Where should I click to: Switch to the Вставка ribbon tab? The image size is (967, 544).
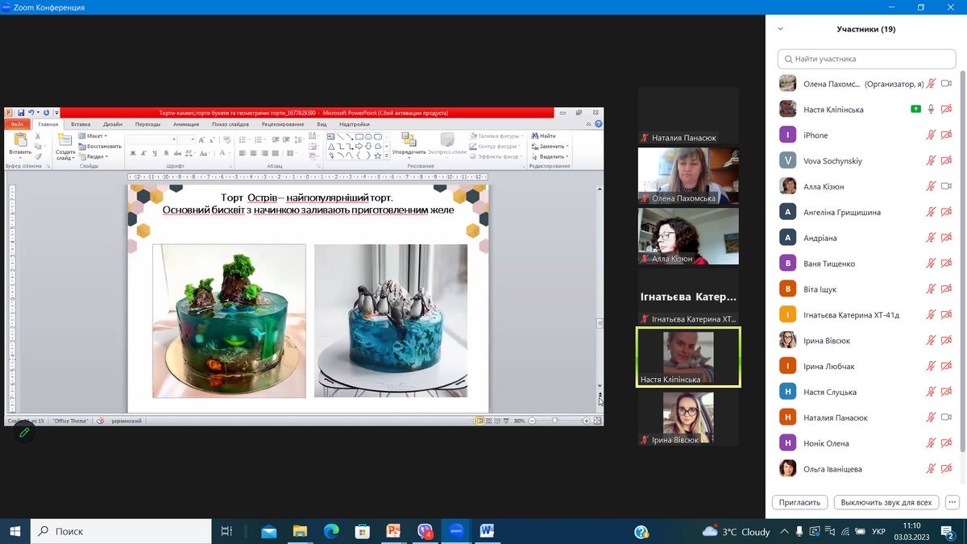tap(81, 124)
